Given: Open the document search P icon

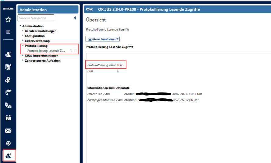Looking at the screenshot, I should point(8,67).
